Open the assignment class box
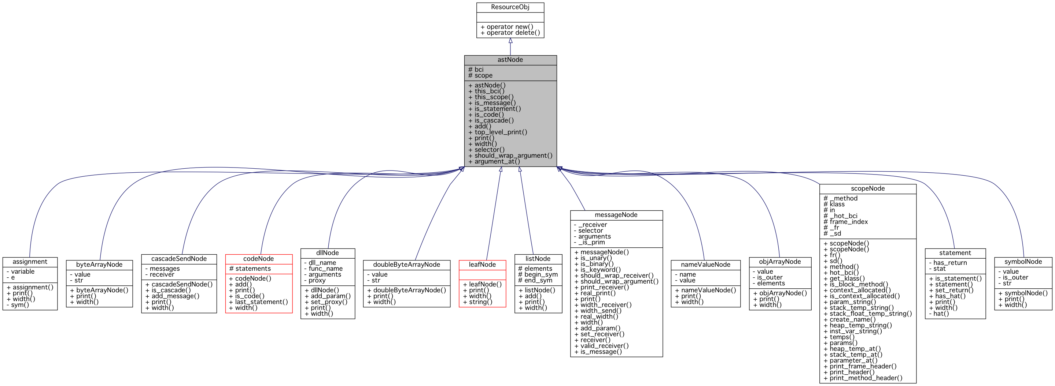This screenshot has width=1055, height=386. click(30, 262)
